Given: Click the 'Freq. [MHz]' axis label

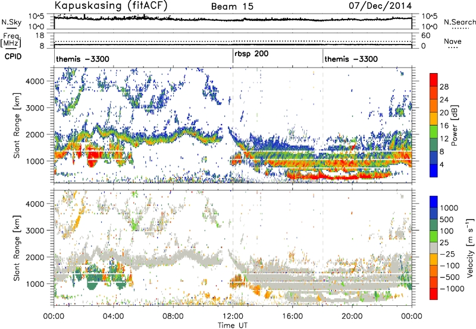Looking at the screenshot, I should [x=11, y=40].
